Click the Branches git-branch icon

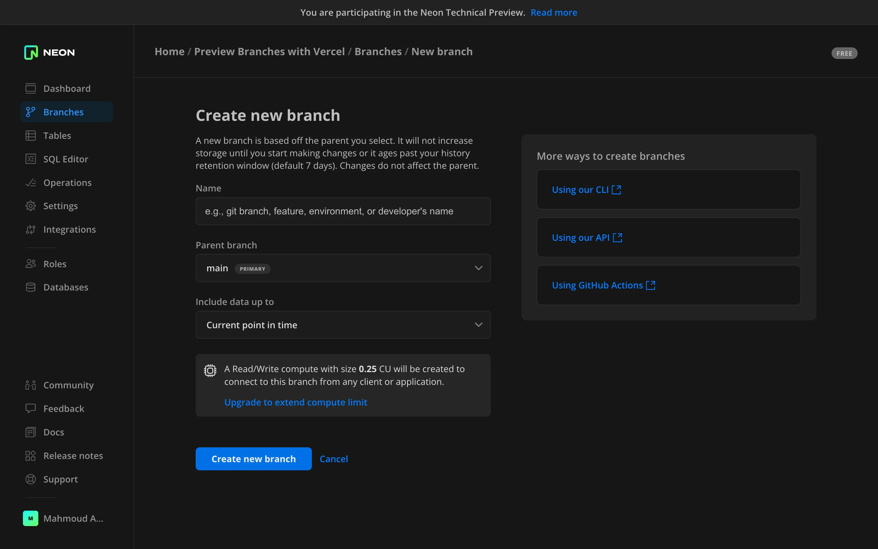[30, 112]
